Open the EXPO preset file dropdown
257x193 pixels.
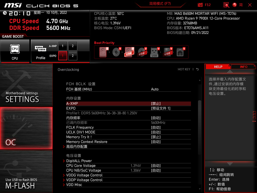128,108
